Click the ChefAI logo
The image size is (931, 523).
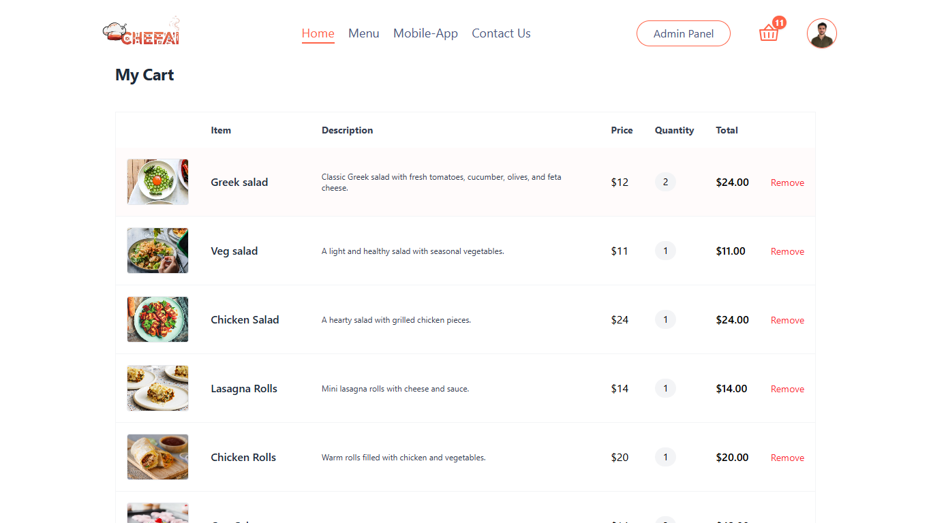[x=142, y=33]
